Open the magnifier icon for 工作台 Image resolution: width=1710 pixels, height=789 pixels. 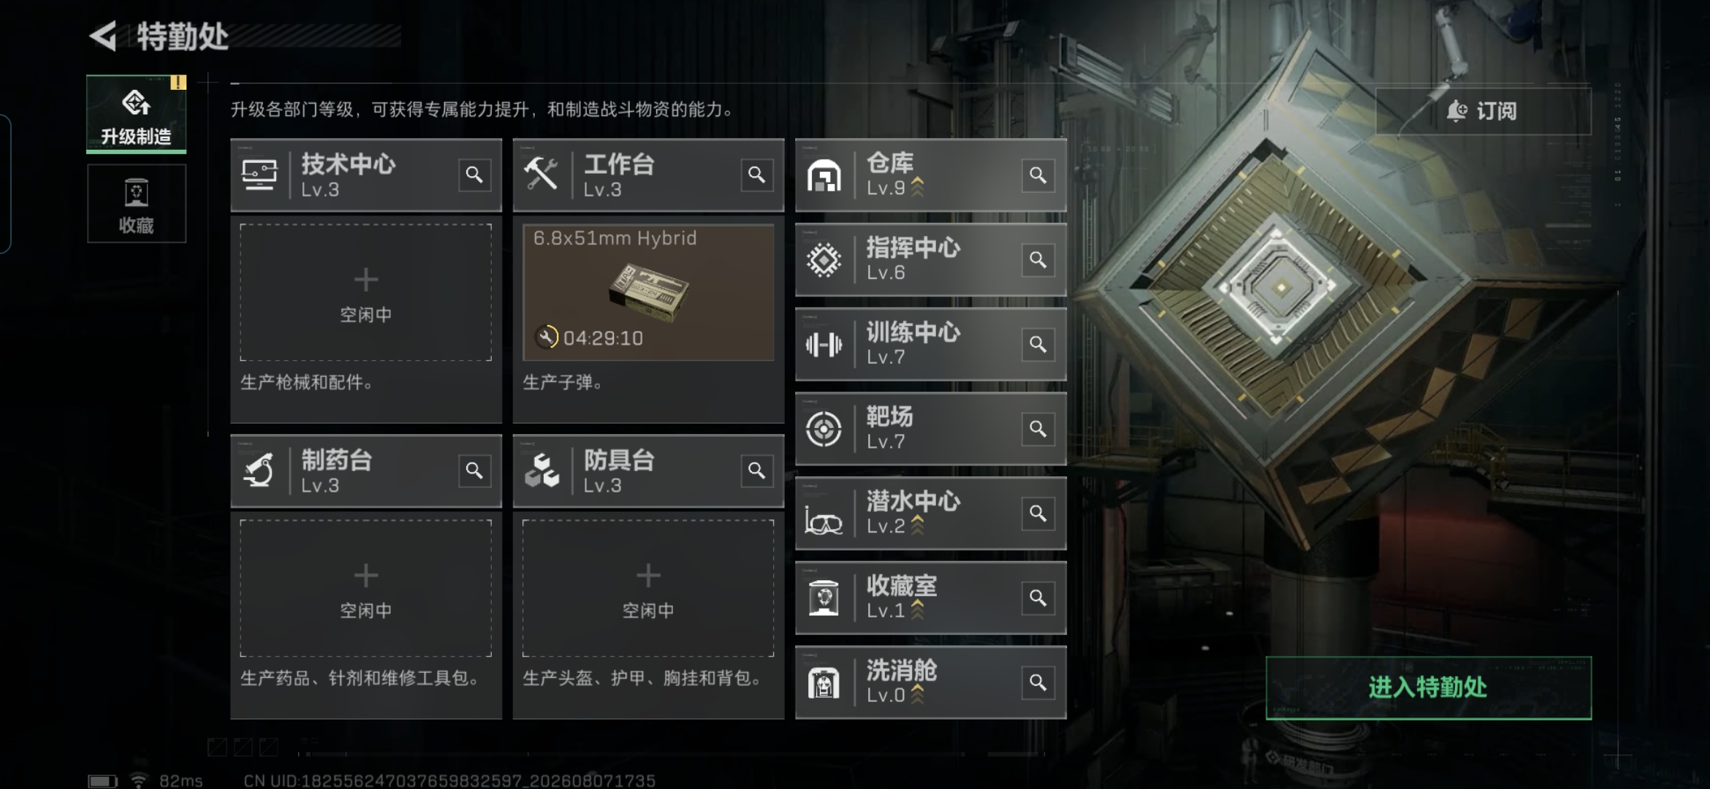click(x=756, y=175)
